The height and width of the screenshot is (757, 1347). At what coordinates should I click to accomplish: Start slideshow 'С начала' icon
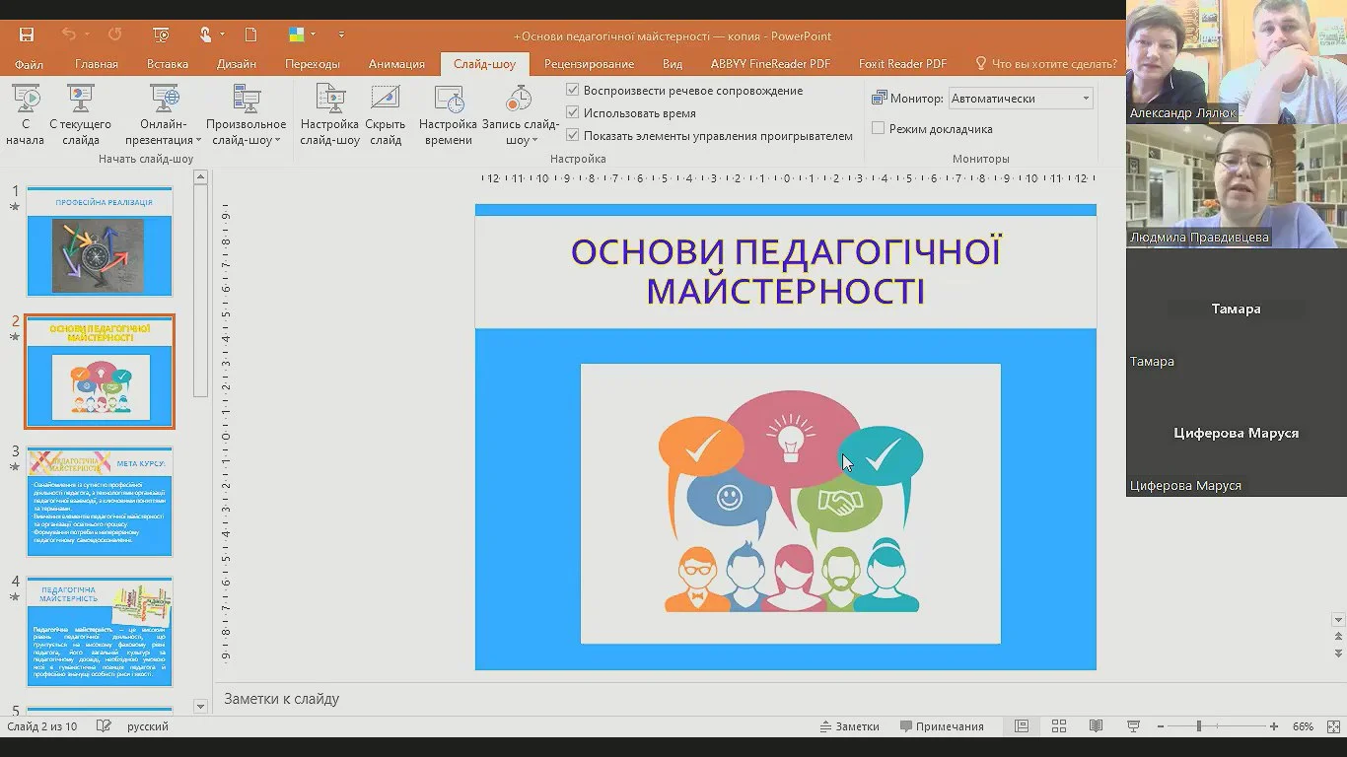(25, 114)
